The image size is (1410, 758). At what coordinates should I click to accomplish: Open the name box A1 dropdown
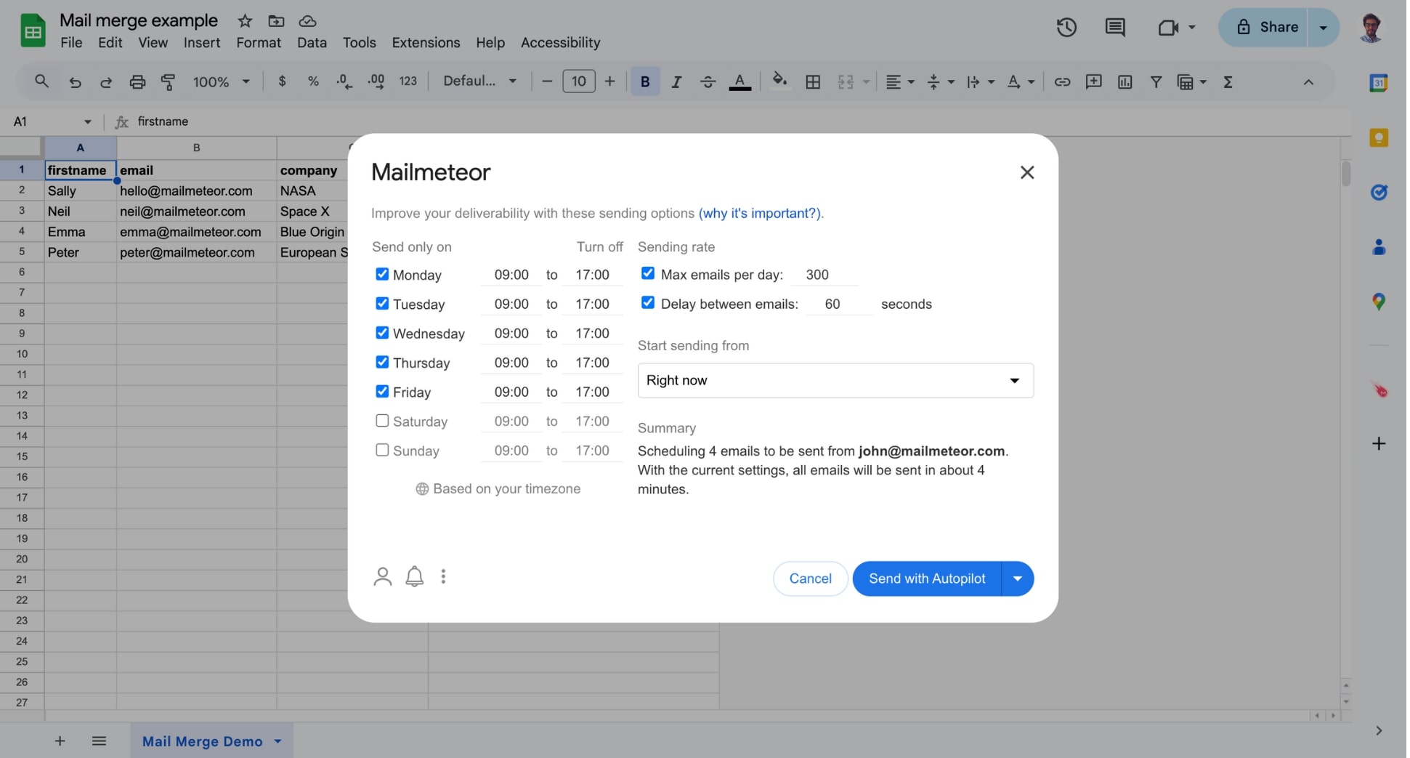pos(87,121)
